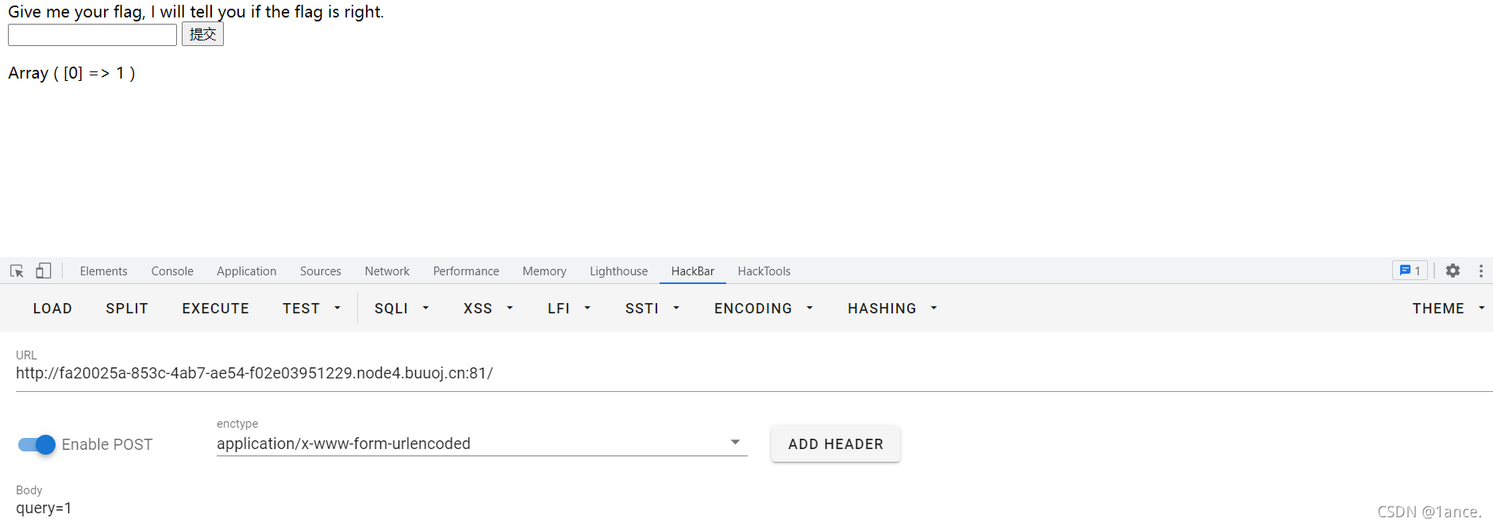Click the ADD HEADER button

pyautogui.click(x=836, y=444)
